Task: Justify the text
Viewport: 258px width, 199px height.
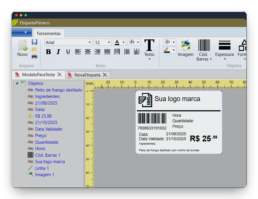Action: (107, 52)
